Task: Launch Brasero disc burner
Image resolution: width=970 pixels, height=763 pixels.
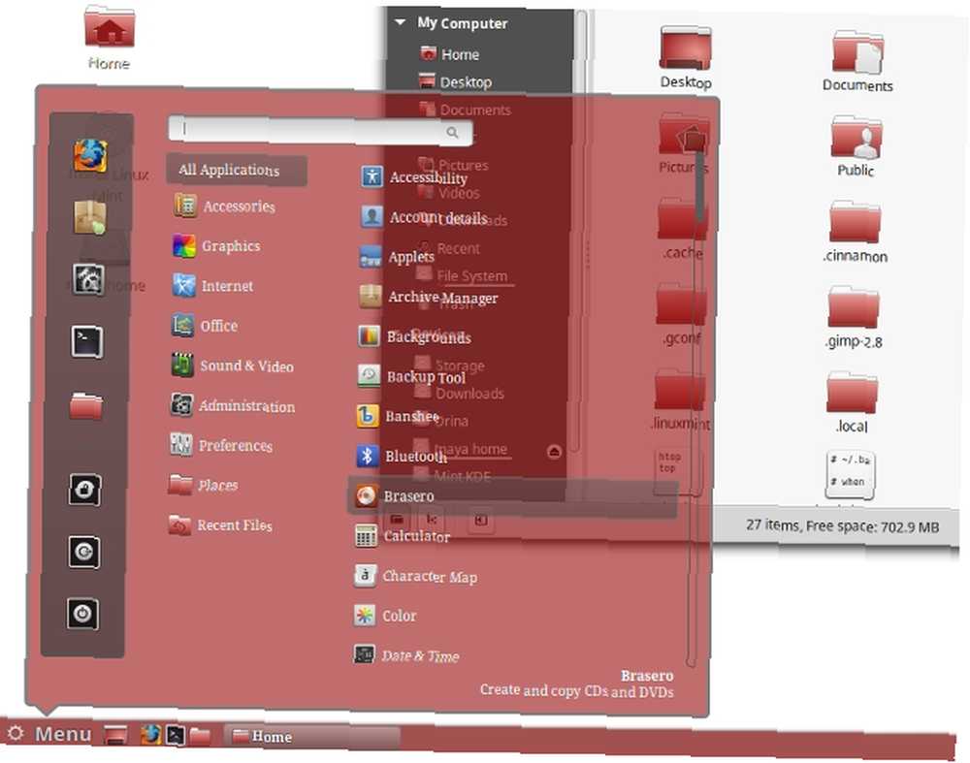Action: 513,495
